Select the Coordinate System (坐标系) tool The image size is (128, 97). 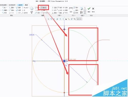(x=25, y=13)
